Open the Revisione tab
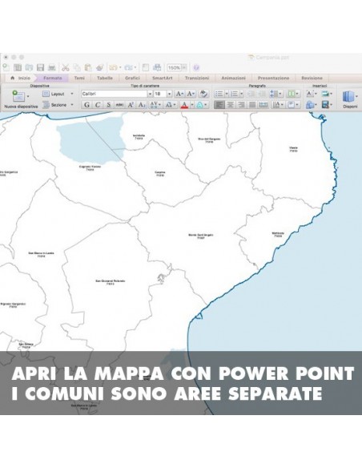 coord(312,79)
